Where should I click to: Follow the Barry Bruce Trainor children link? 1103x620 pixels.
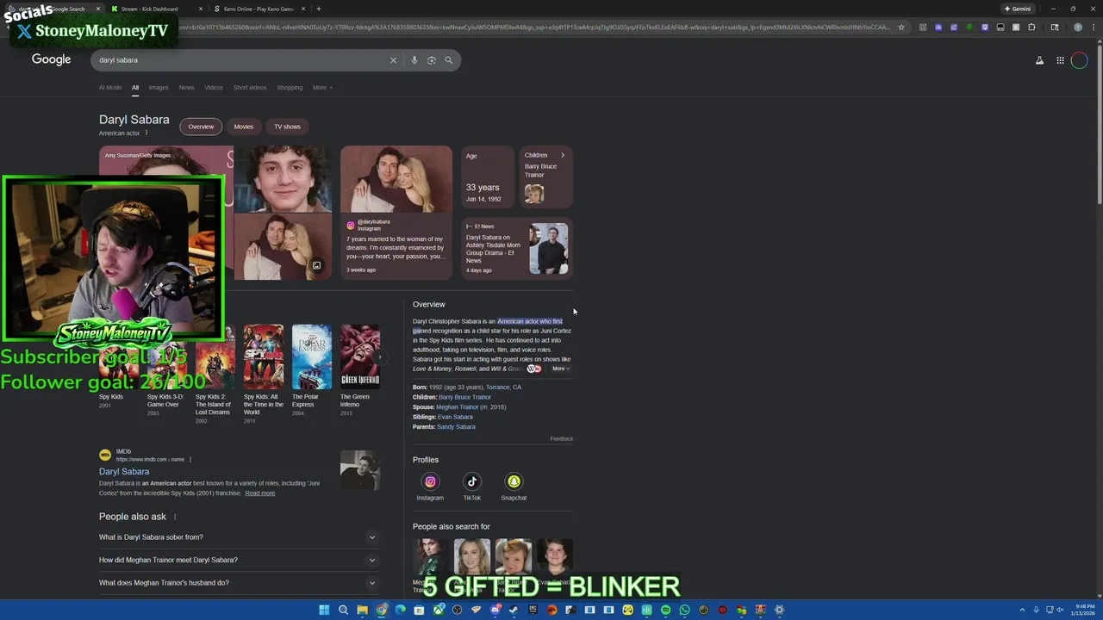464,397
